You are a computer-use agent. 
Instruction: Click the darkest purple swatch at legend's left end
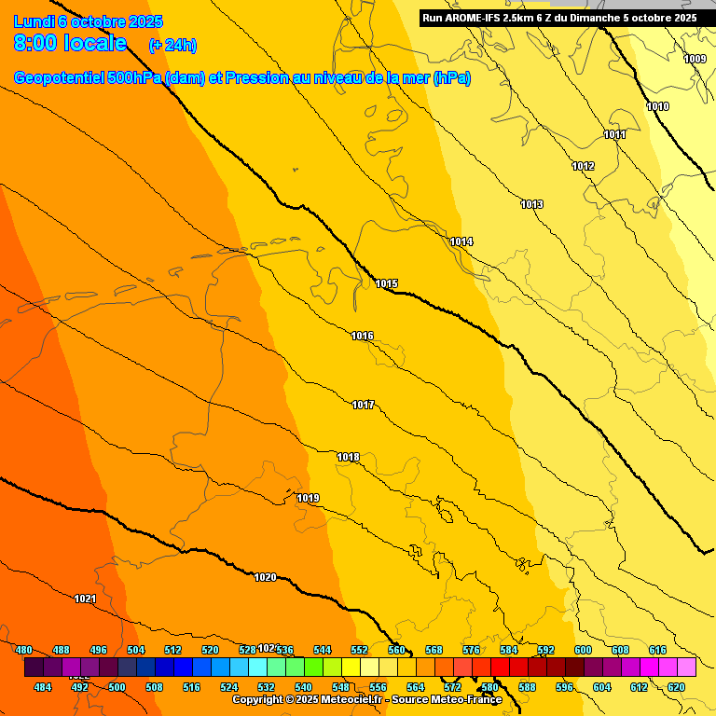[34, 667]
